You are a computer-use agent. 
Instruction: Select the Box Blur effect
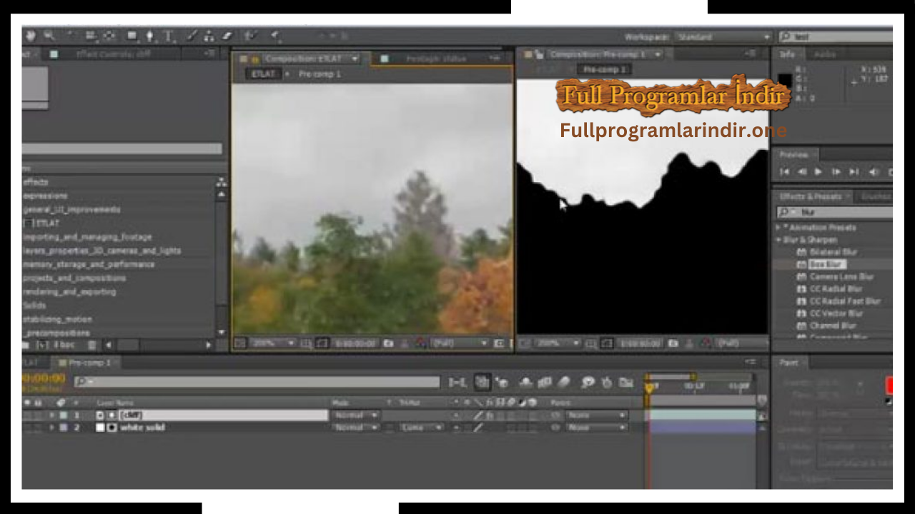(827, 264)
